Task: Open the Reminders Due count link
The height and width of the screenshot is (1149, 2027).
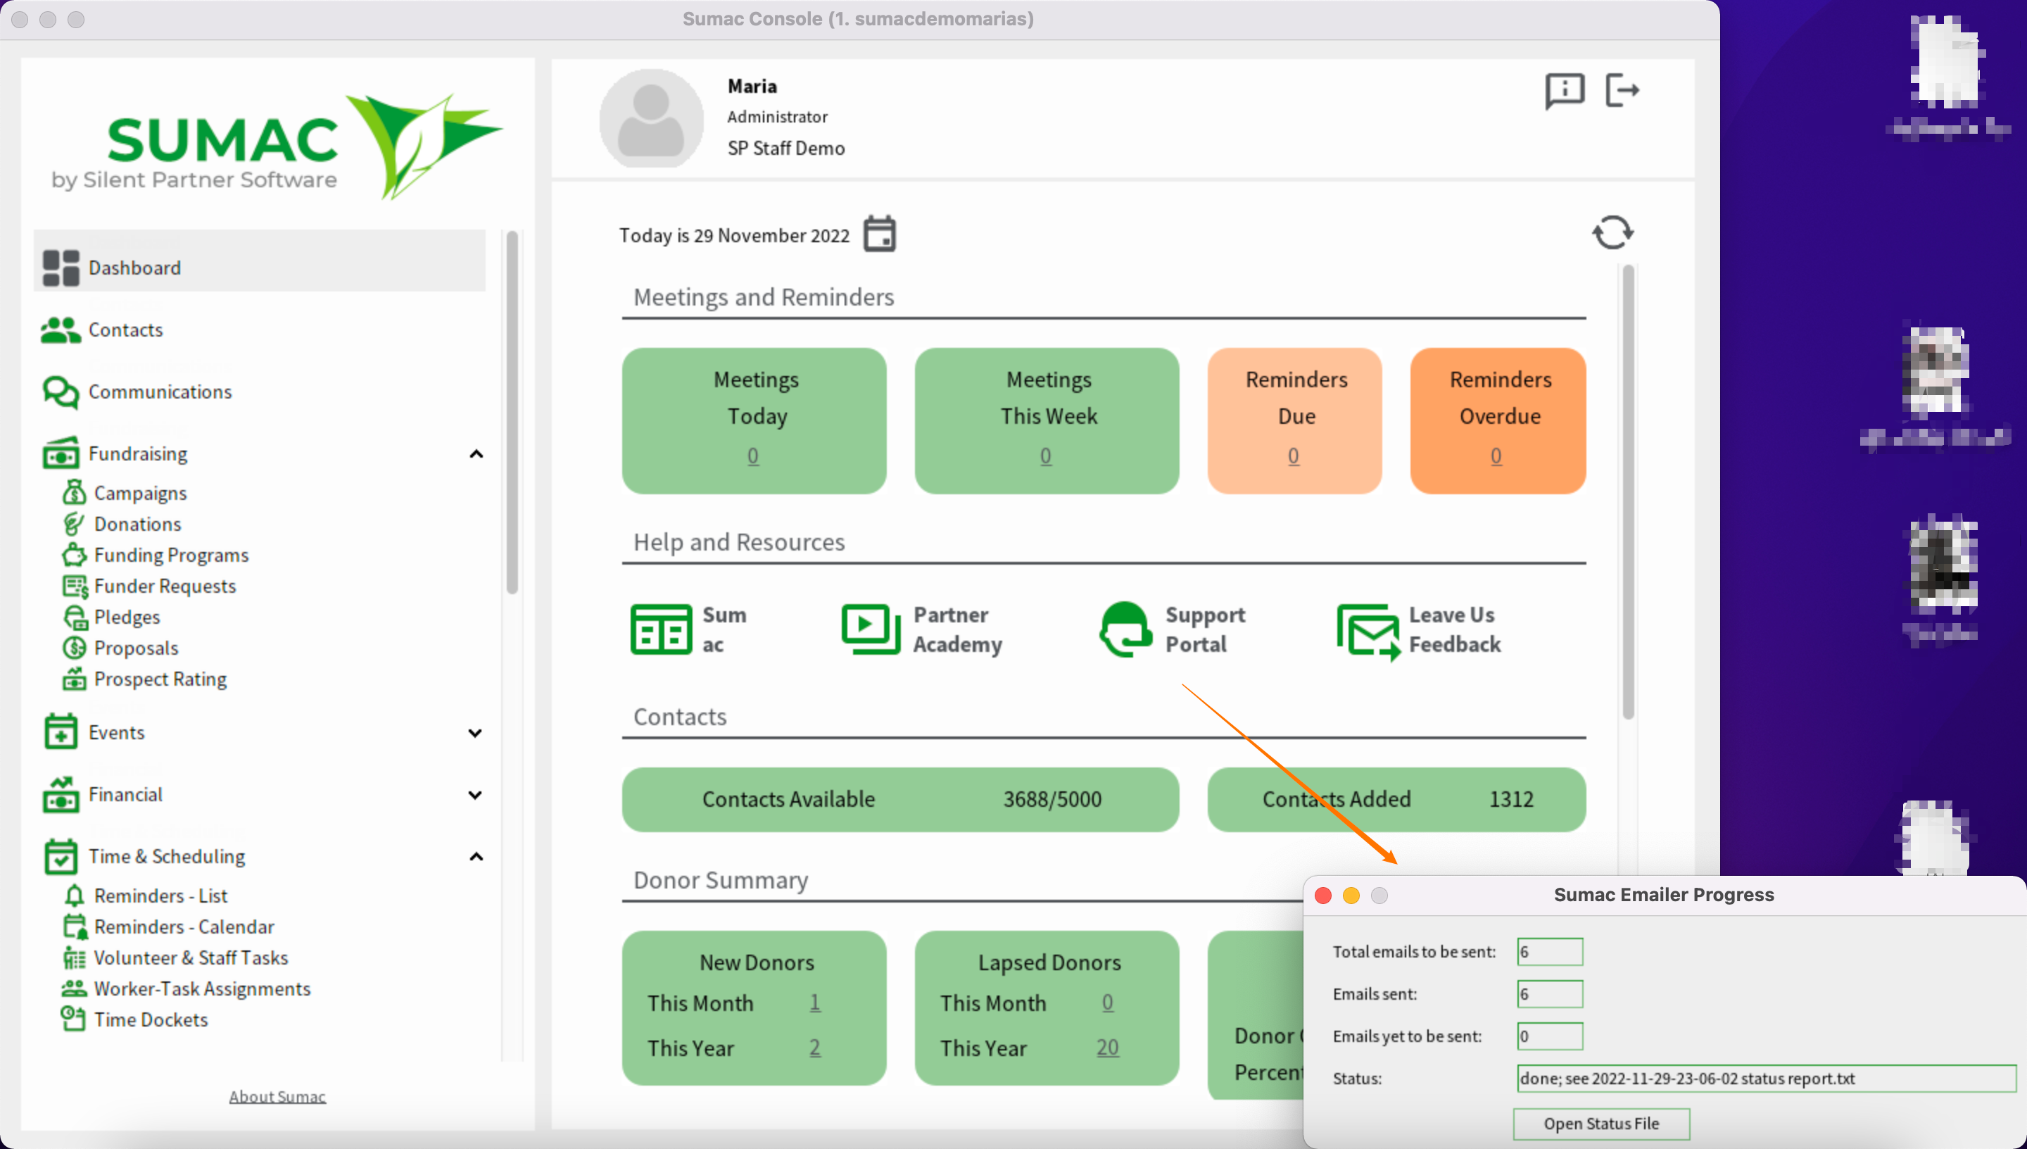Action: tap(1294, 456)
